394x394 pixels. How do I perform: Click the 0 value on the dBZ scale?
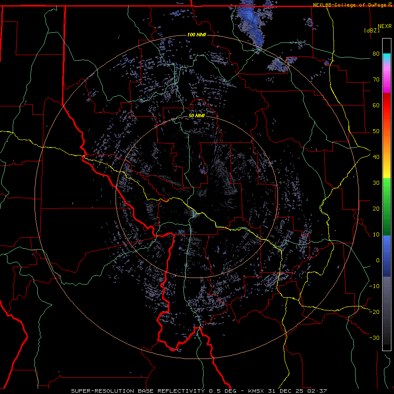click(378, 260)
